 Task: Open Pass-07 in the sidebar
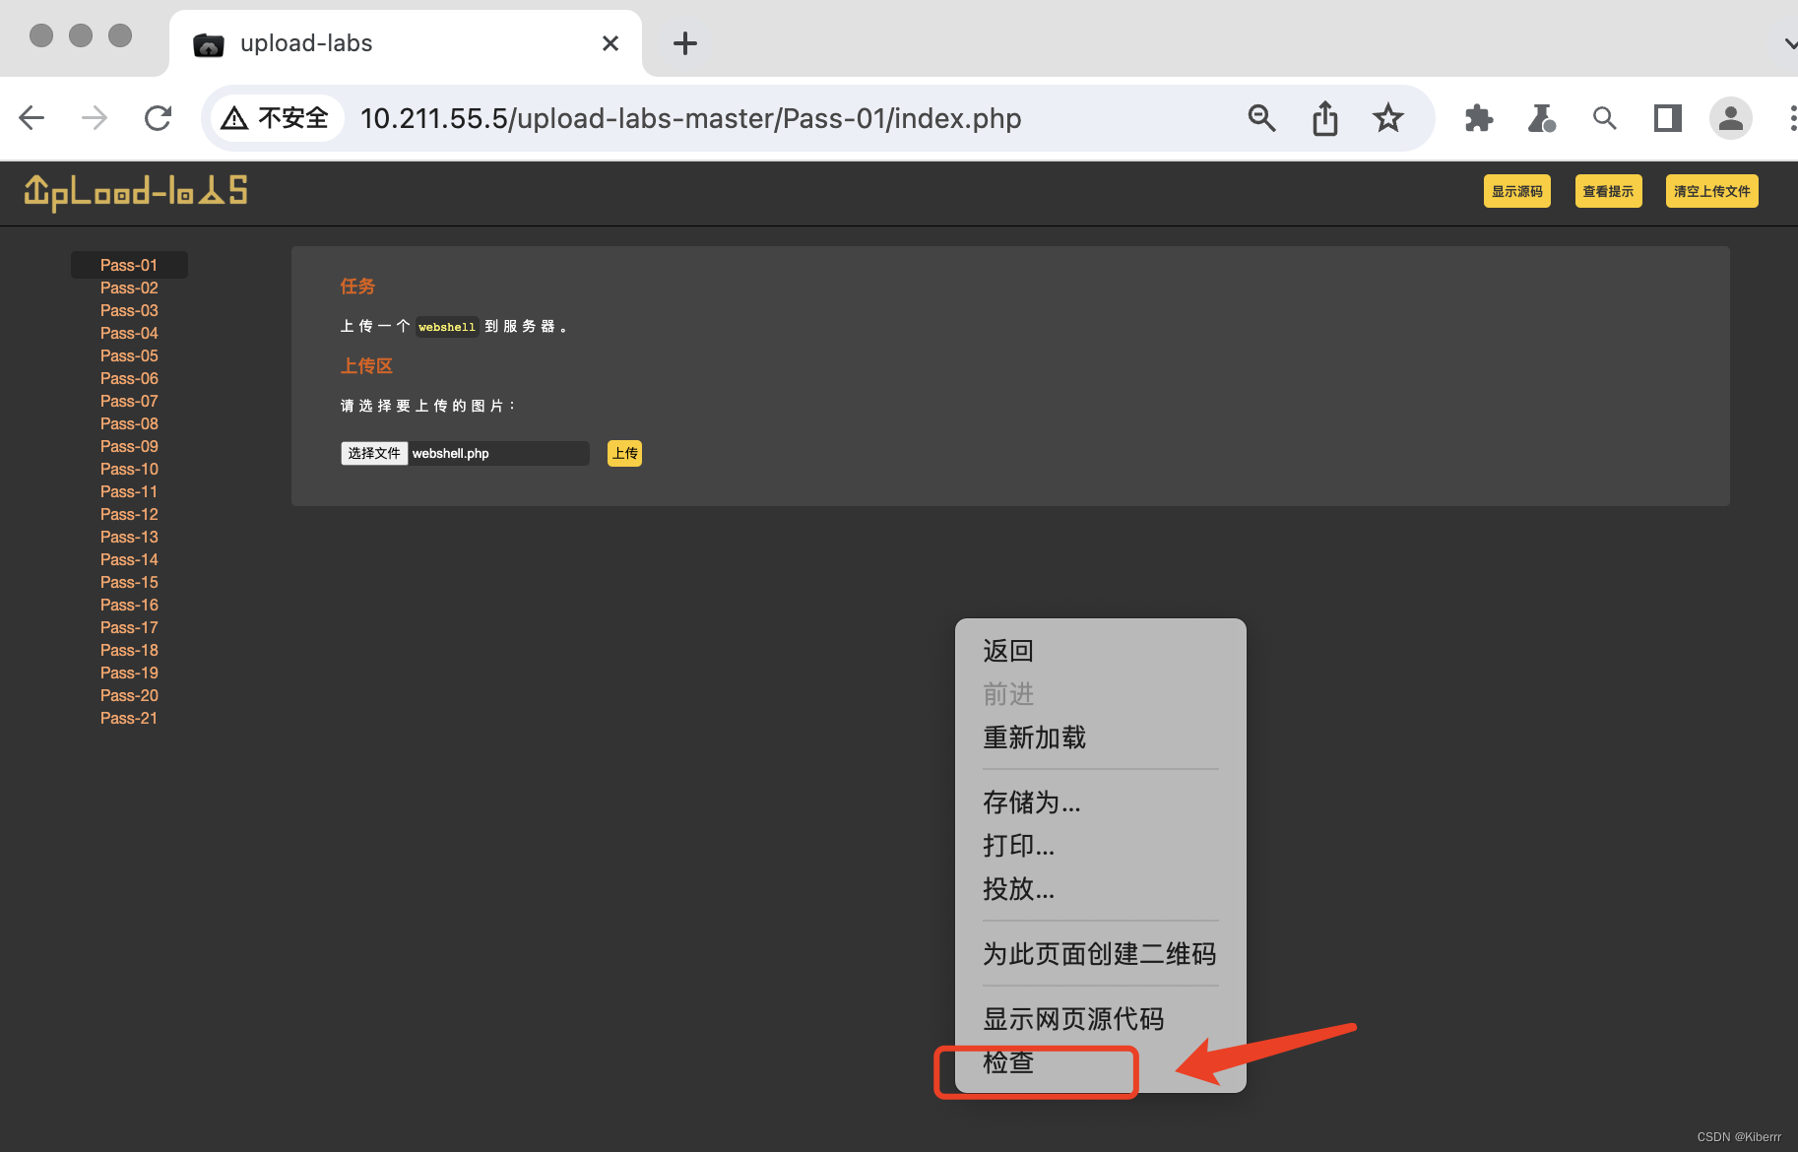pyautogui.click(x=129, y=401)
